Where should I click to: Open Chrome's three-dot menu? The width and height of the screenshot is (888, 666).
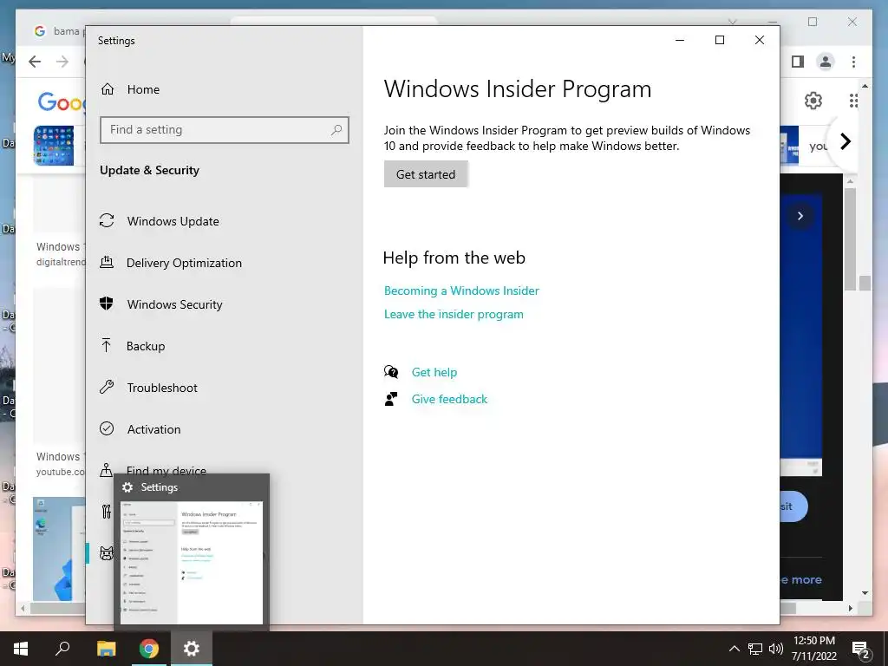coord(853,62)
